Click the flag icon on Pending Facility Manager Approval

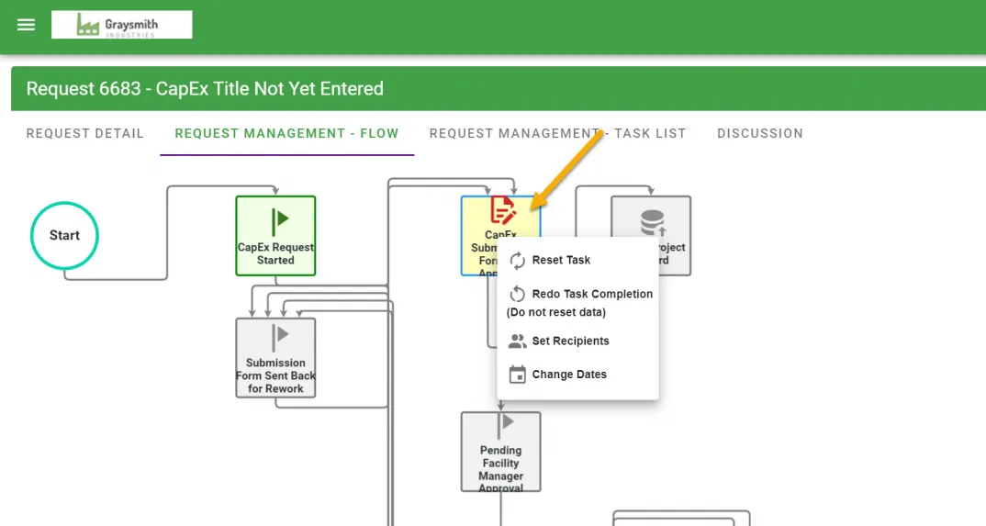pos(503,424)
